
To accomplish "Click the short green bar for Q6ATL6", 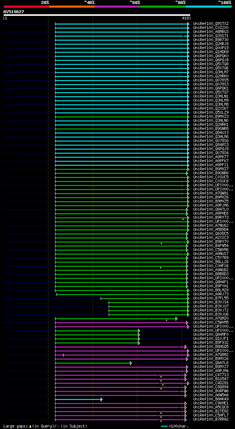I will pyautogui.click(x=93, y=363).
